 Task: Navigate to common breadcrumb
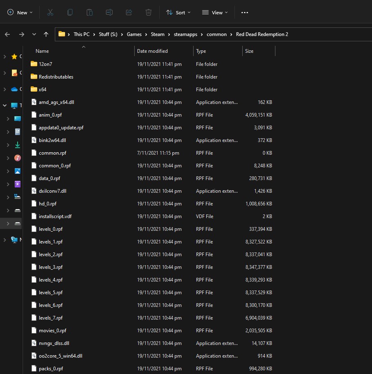pos(216,34)
